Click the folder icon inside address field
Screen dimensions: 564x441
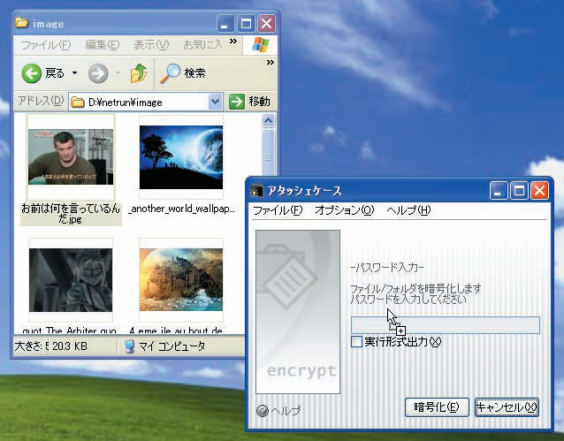click(x=77, y=103)
